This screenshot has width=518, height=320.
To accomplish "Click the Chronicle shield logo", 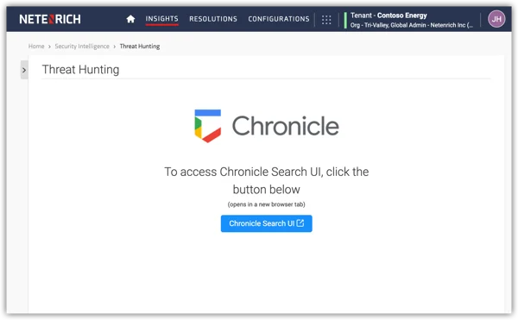I will click(x=208, y=126).
